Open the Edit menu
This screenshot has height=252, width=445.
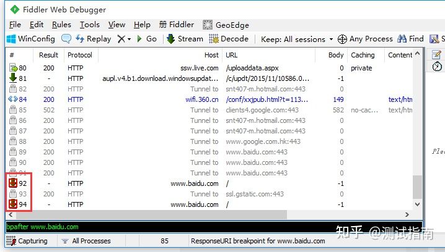click(37, 25)
